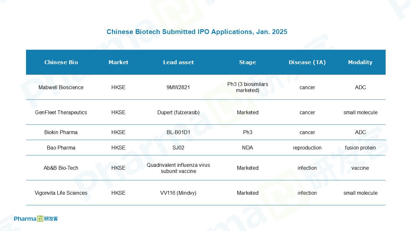Click the PharmaDJ logo at bottom left
The image size is (411, 231).
pyautogui.click(x=36, y=219)
